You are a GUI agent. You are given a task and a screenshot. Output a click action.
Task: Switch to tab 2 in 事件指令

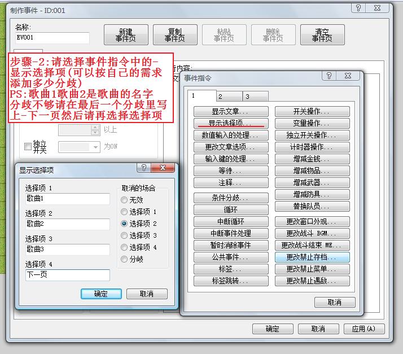(230, 97)
